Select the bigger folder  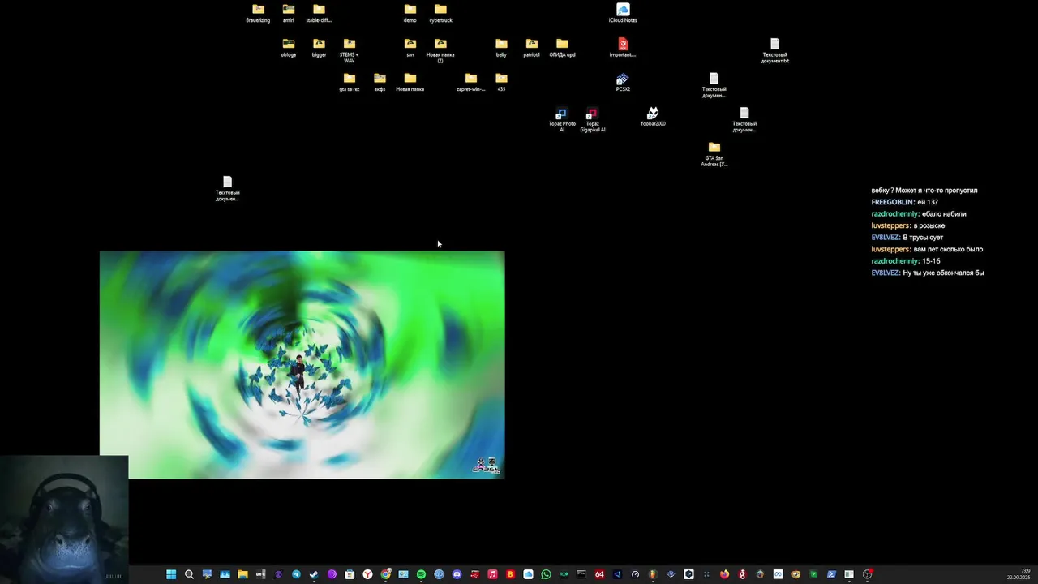coord(319,48)
